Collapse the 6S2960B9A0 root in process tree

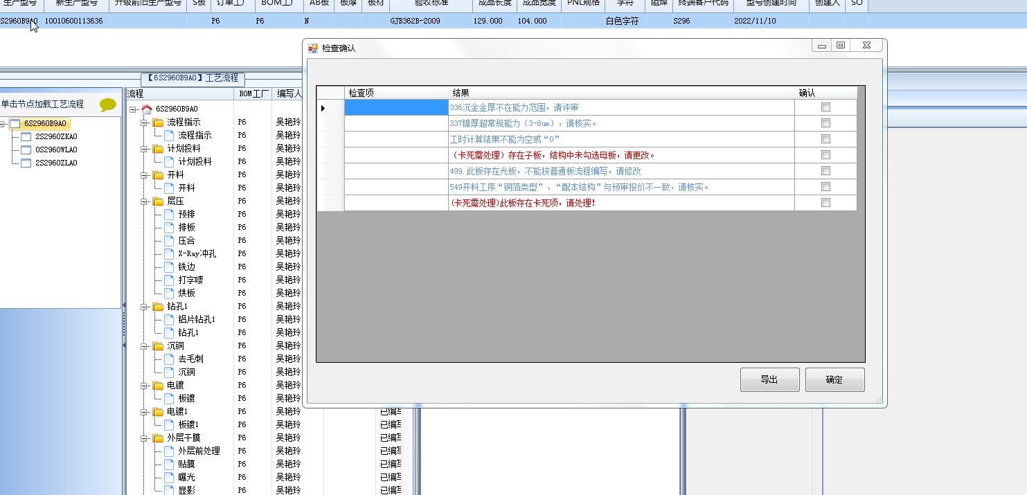point(132,109)
